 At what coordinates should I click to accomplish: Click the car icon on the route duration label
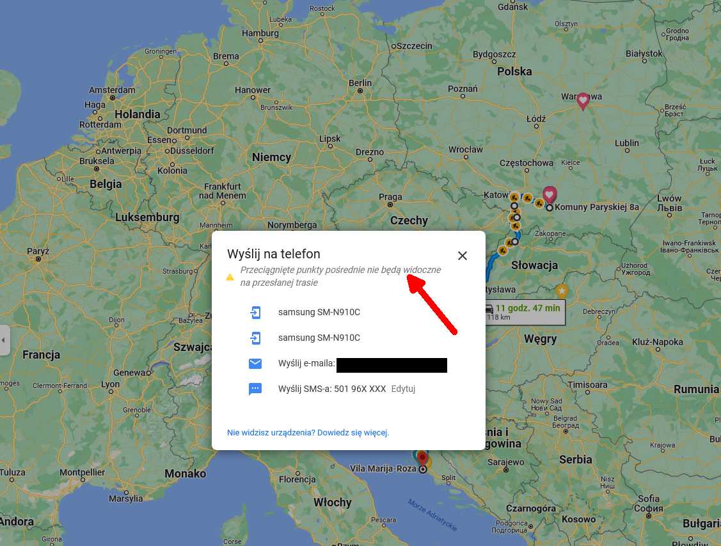click(490, 308)
